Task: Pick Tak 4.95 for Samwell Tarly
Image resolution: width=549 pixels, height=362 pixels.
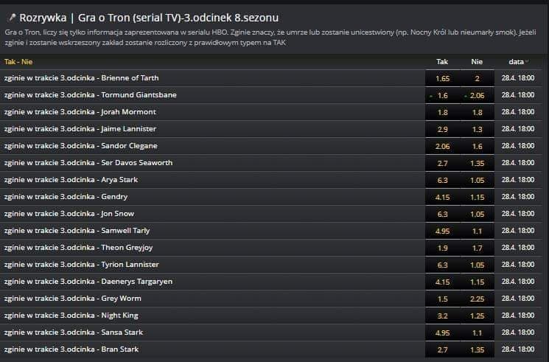Action: pos(442,231)
